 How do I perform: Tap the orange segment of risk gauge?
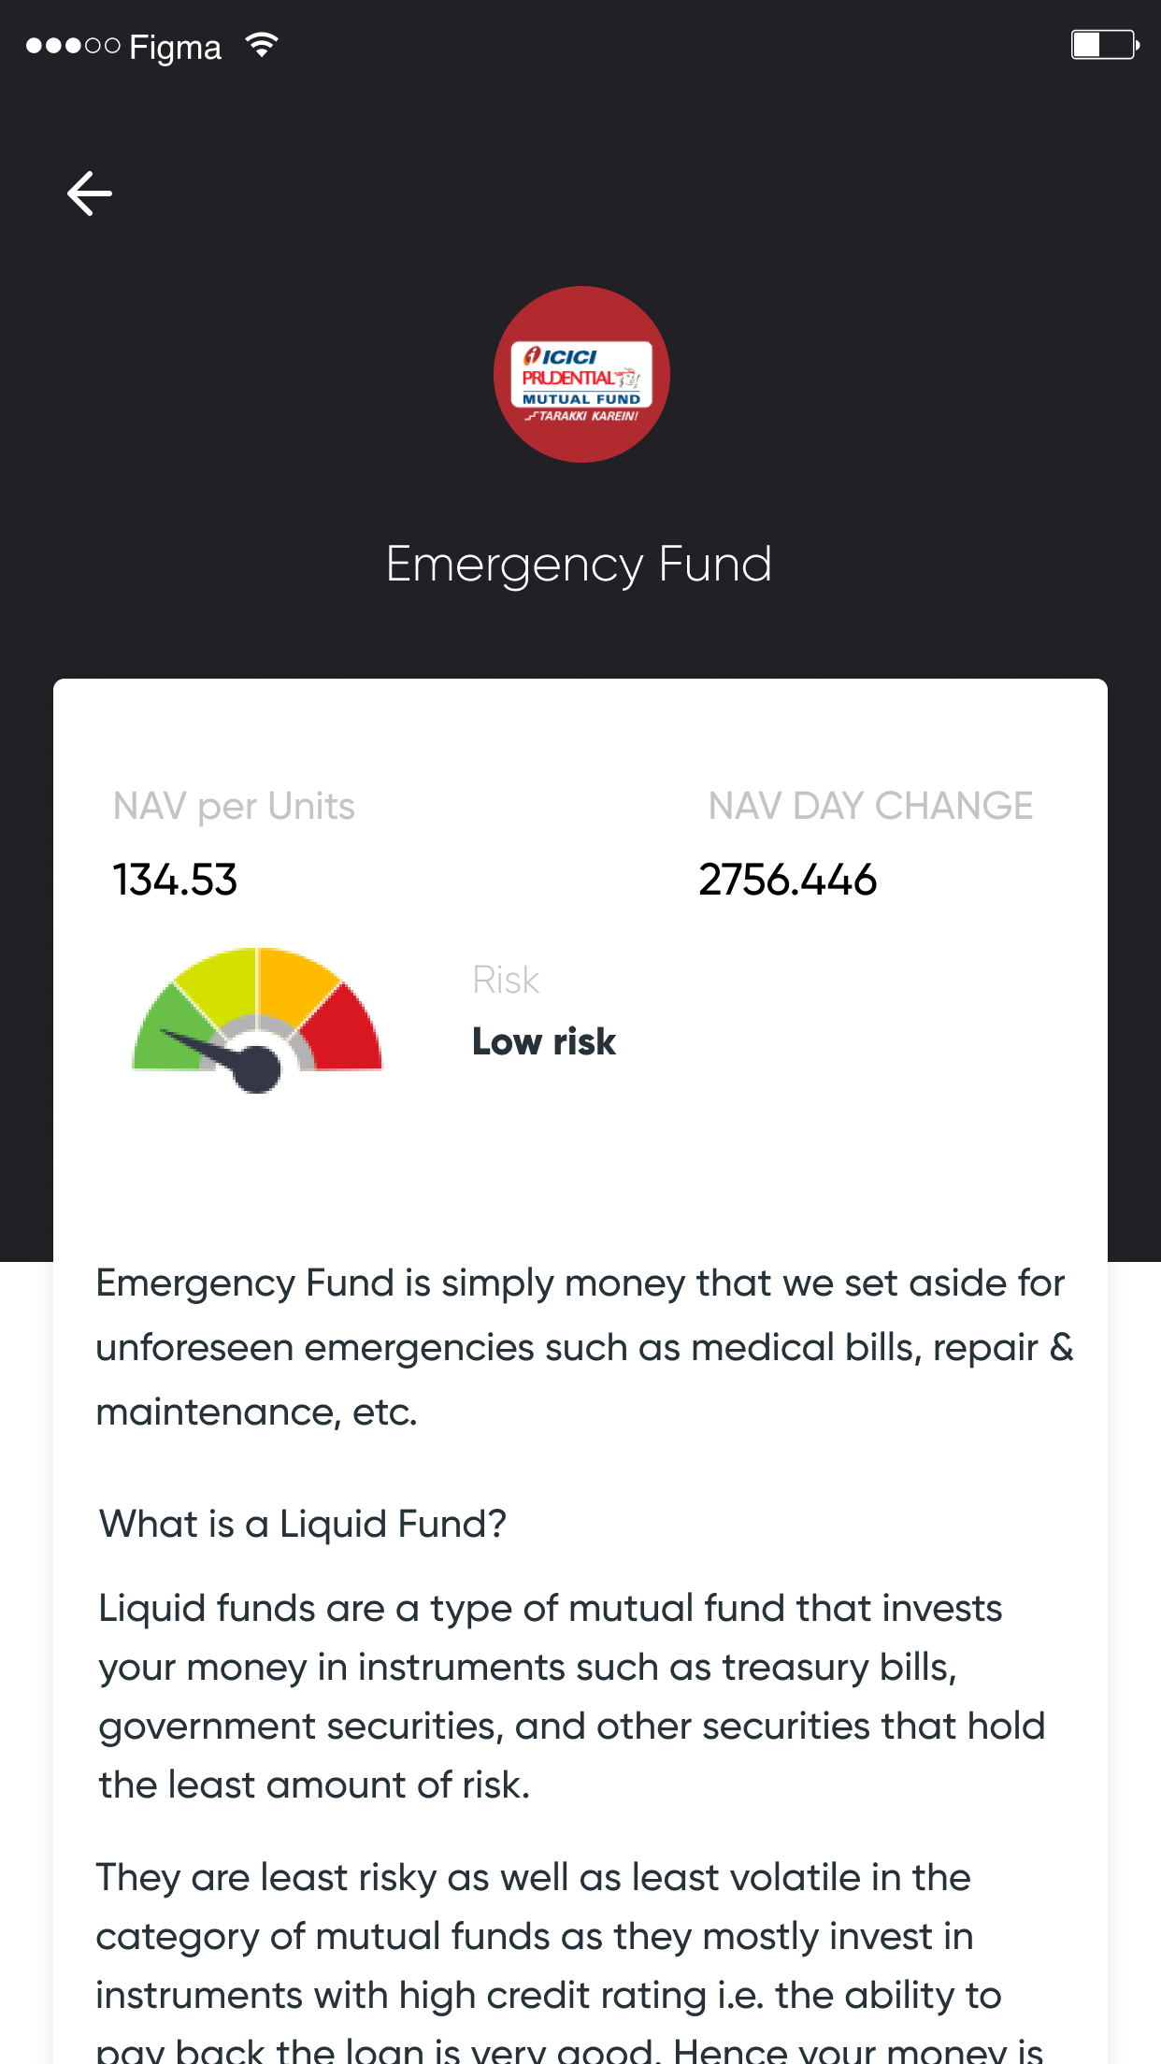pos(295,984)
